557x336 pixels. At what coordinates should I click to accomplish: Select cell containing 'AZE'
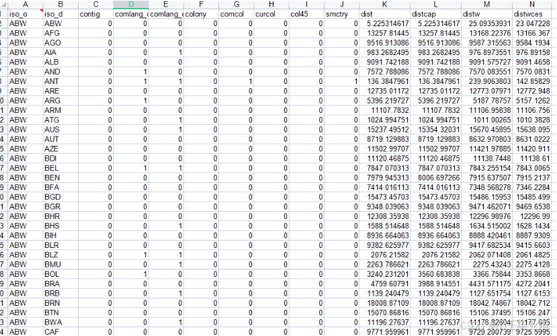click(60, 149)
